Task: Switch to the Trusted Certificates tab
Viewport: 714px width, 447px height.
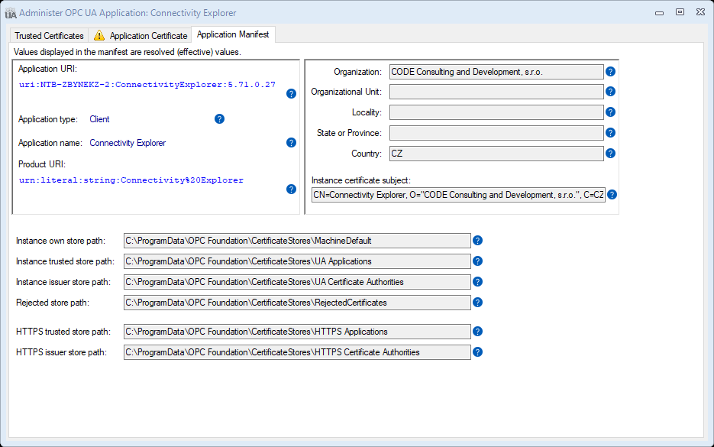Action: click(x=49, y=36)
